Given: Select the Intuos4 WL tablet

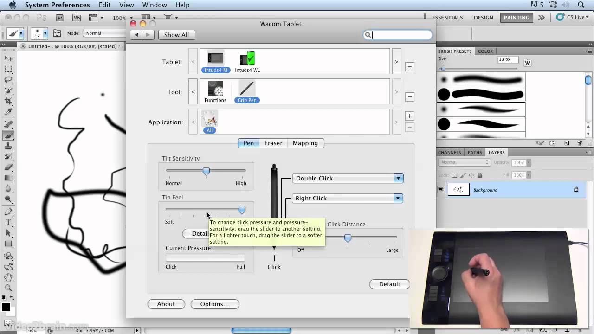Looking at the screenshot, I should (247, 62).
